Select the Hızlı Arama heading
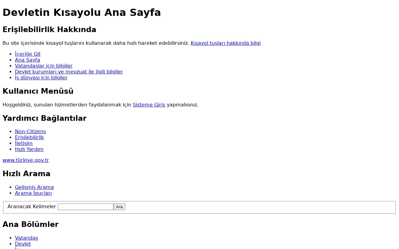This screenshot has height=249, width=399. (26, 174)
